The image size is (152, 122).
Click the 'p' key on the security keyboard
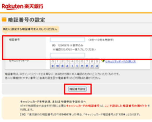(x=87, y=66)
